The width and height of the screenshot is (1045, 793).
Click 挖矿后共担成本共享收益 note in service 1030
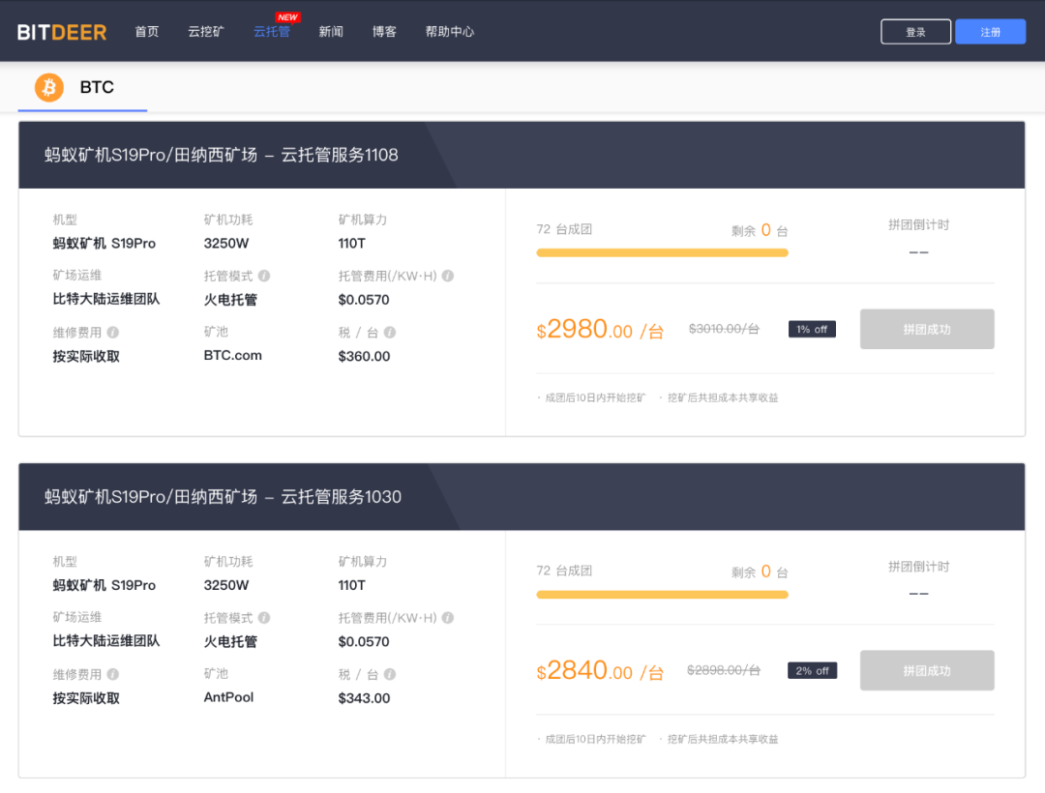[x=723, y=739]
